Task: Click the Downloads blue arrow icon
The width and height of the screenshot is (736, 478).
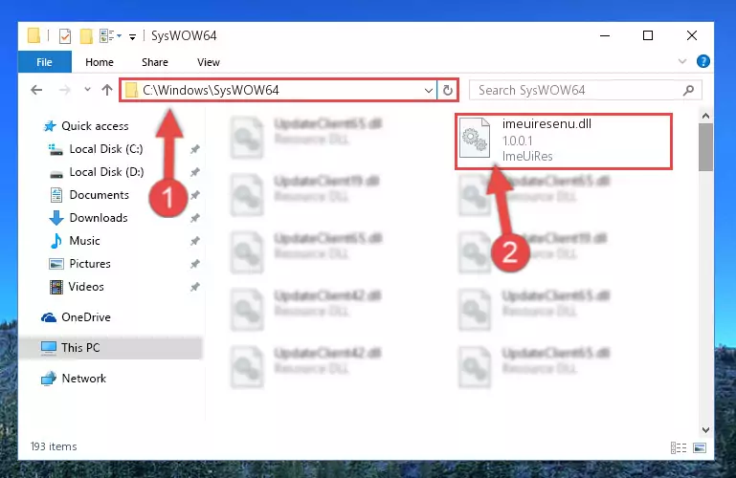Action: point(56,218)
